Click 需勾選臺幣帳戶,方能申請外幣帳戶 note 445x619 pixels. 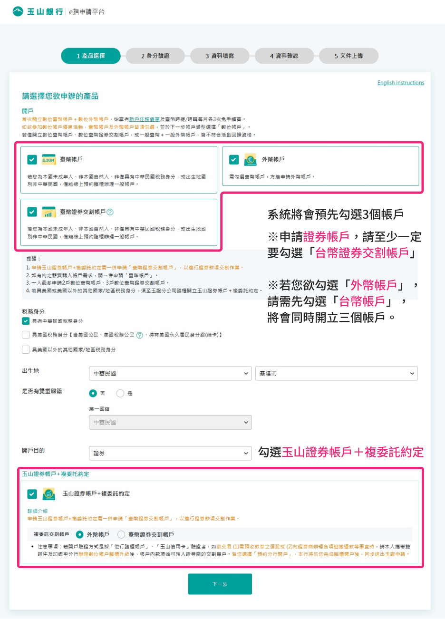tap(272, 177)
